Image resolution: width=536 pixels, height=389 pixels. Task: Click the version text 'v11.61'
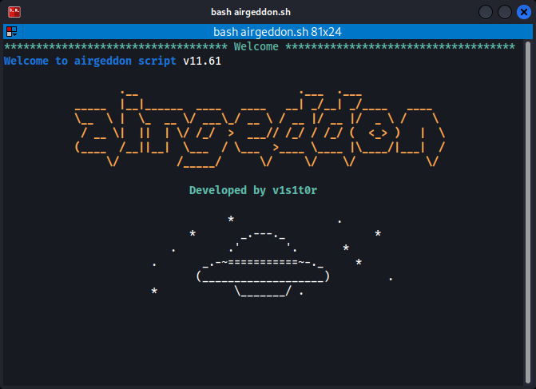(202, 62)
